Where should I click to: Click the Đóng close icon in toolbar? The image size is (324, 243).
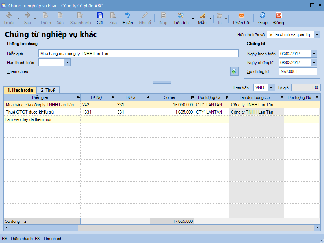(x=279, y=16)
